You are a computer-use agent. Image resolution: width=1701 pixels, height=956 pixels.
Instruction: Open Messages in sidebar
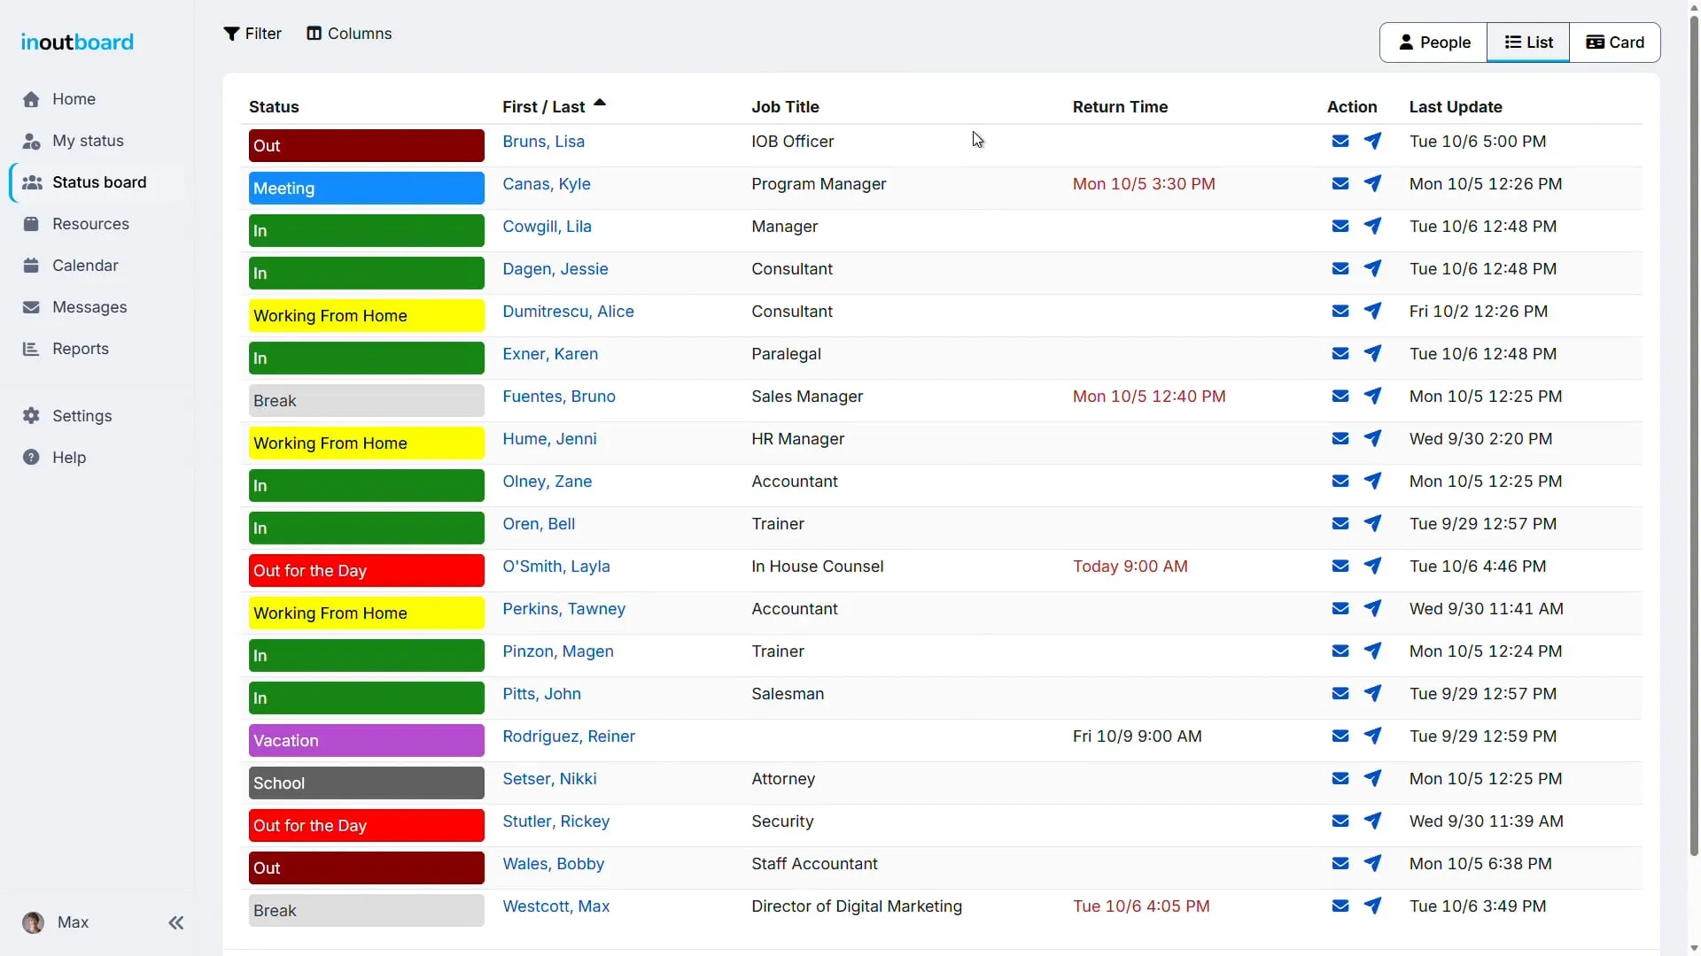coord(75,307)
